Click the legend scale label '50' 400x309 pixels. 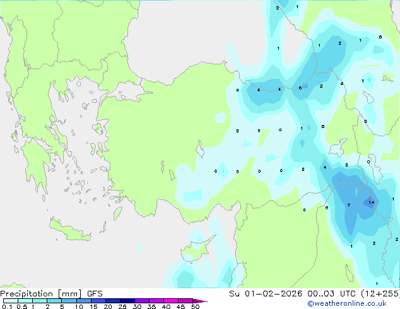195,306
